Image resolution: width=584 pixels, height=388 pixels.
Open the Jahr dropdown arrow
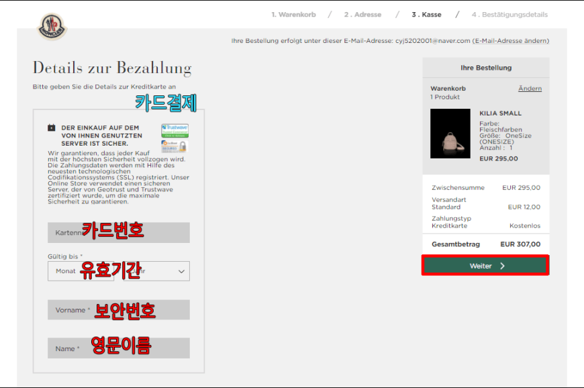[x=181, y=271]
